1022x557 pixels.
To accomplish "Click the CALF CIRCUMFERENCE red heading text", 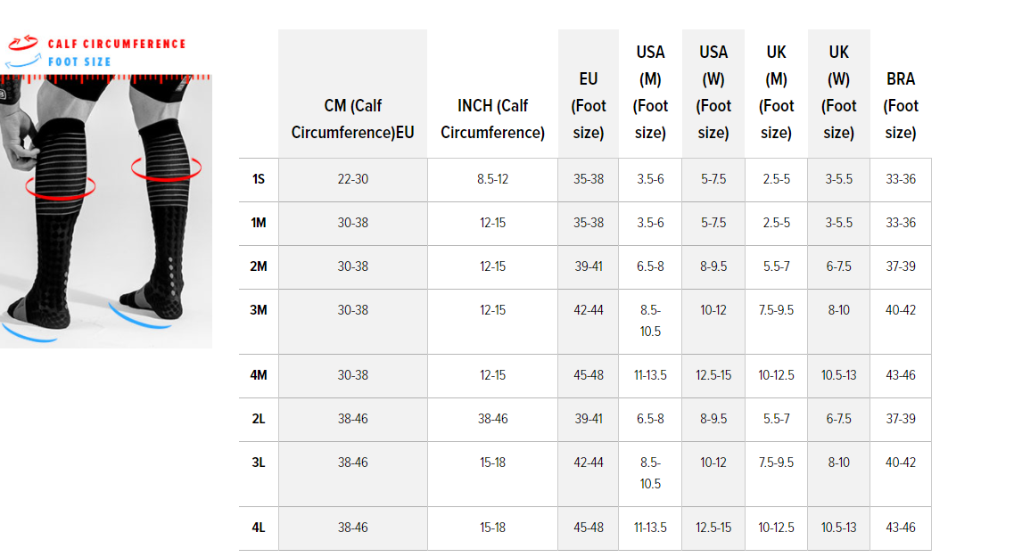I will [x=117, y=44].
